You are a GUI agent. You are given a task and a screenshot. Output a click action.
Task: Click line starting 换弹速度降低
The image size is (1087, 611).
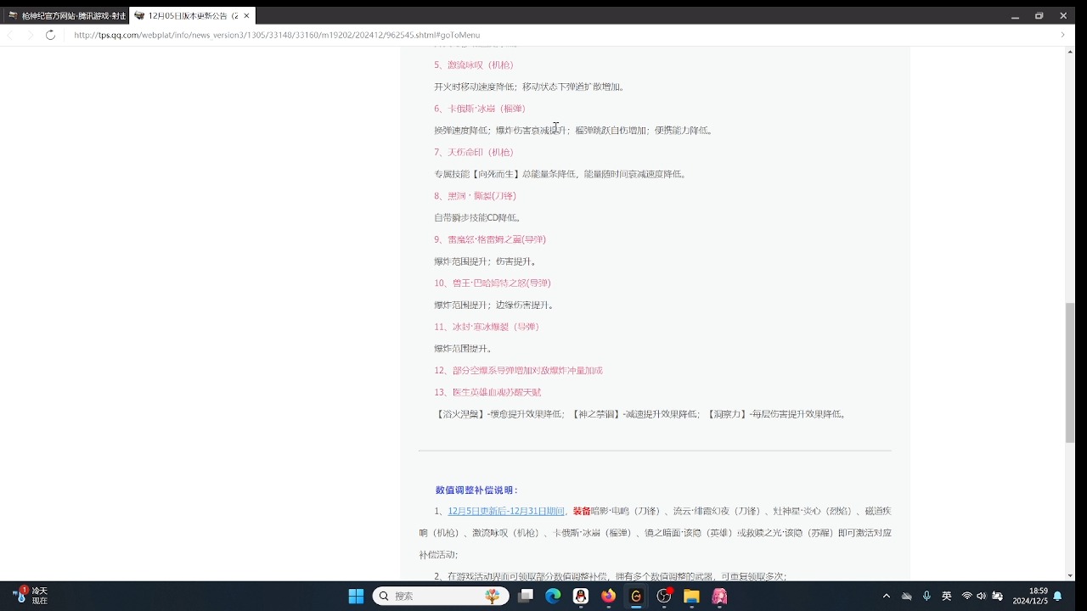click(x=573, y=131)
